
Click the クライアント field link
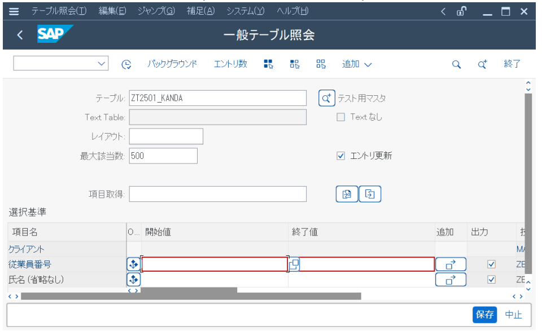pyautogui.click(x=27, y=250)
